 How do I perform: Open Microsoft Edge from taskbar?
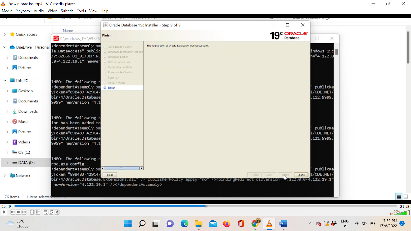click(184, 224)
